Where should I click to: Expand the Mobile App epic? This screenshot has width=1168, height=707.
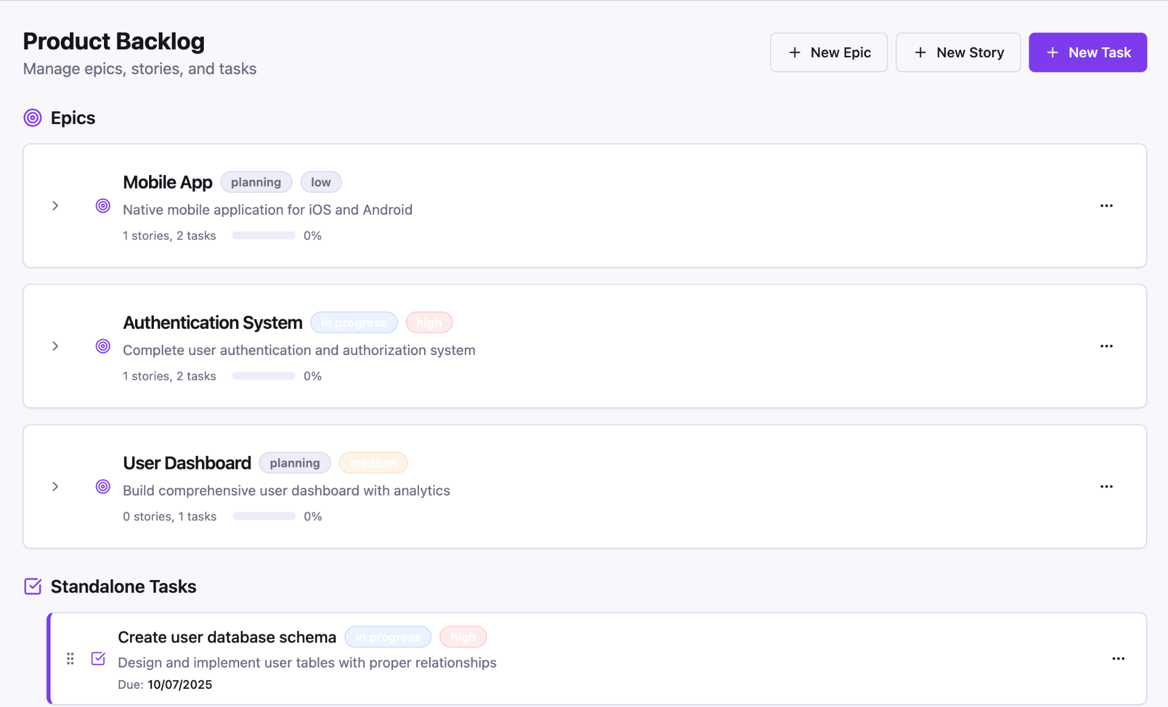pos(55,205)
